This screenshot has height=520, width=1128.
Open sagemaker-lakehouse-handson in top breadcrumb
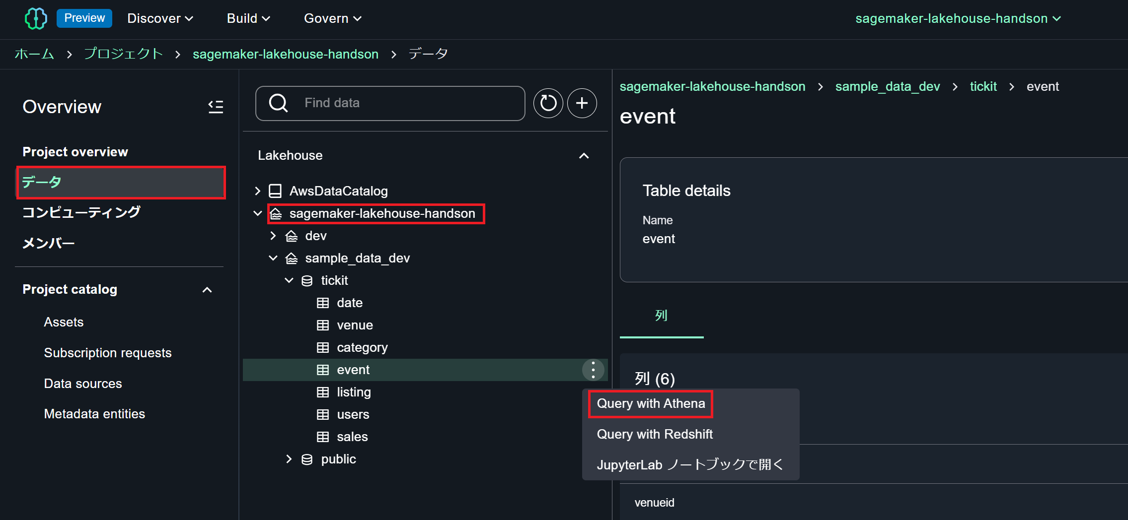[x=286, y=54]
